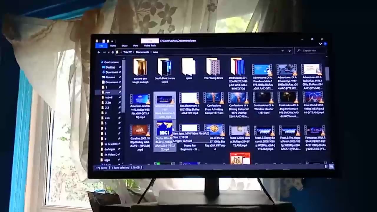
Task: Select Confessions of a Driving Instructor video
Action: (x=239, y=105)
